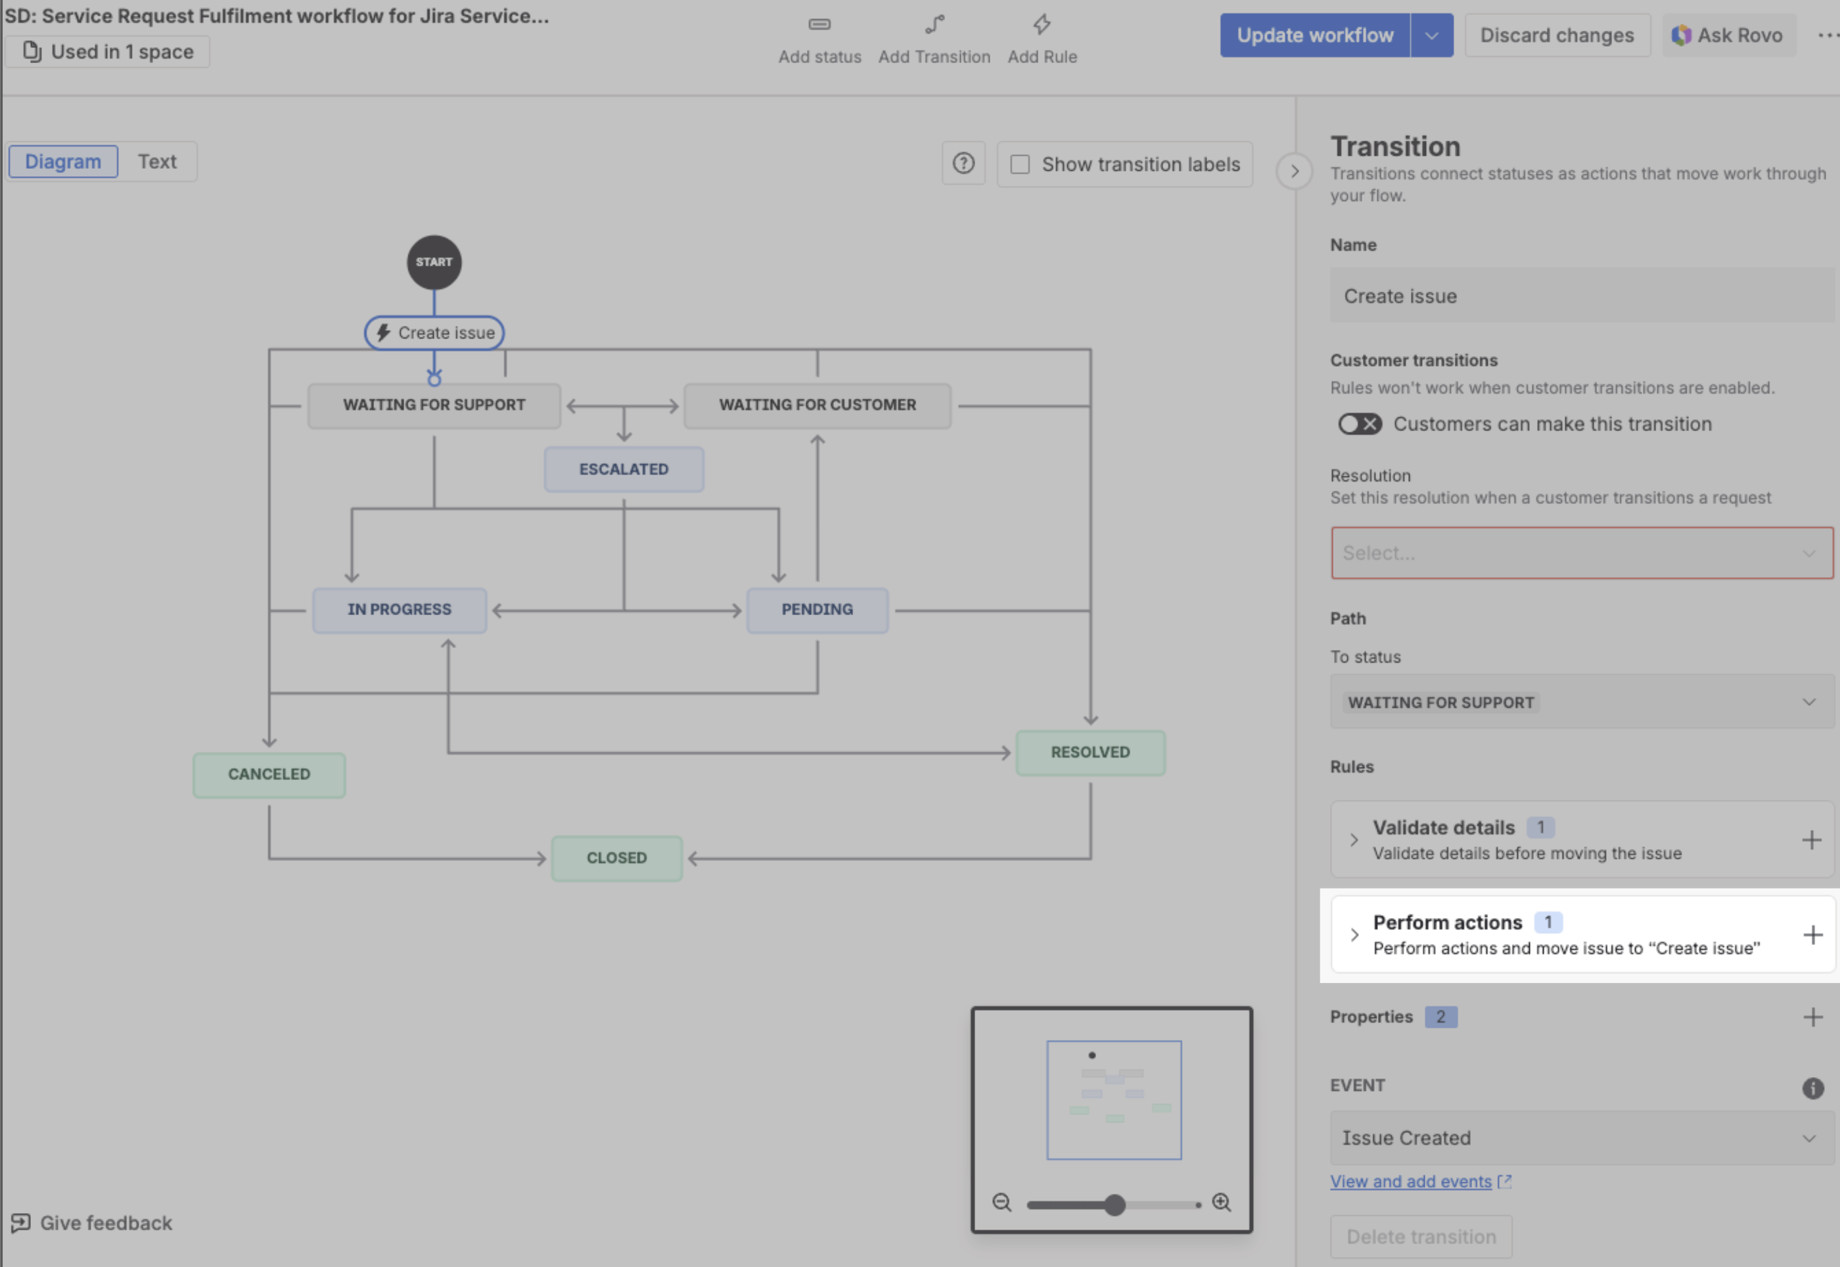1840x1267 pixels.
Task: Open the more options ellipsis menu
Action: point(1828,35)
